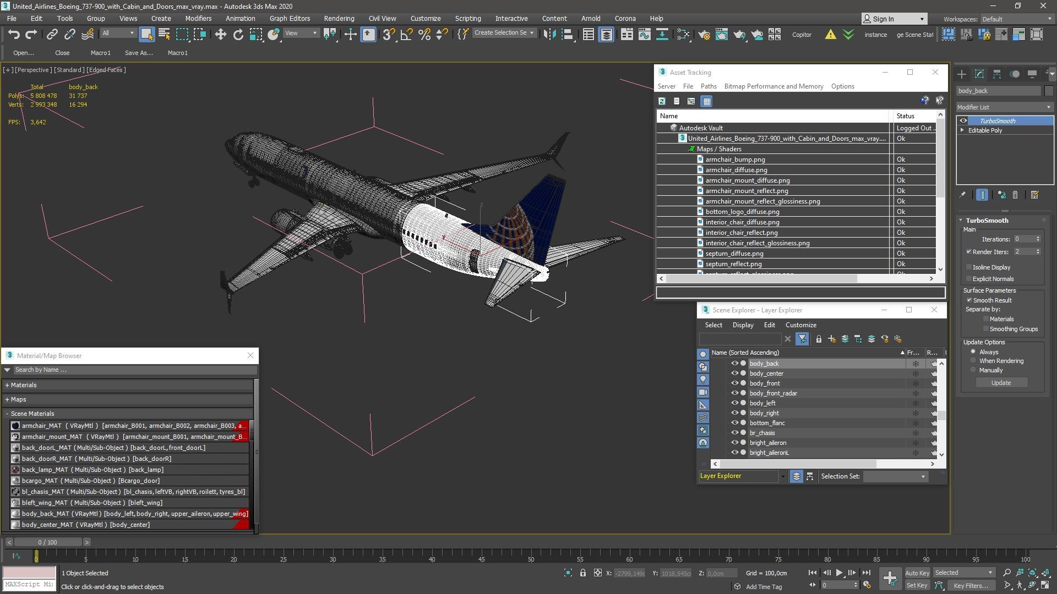This screenshot has width=1057, height=594.
Task: Switch Asset Tracking to table view
Action: tap(707, 101)
